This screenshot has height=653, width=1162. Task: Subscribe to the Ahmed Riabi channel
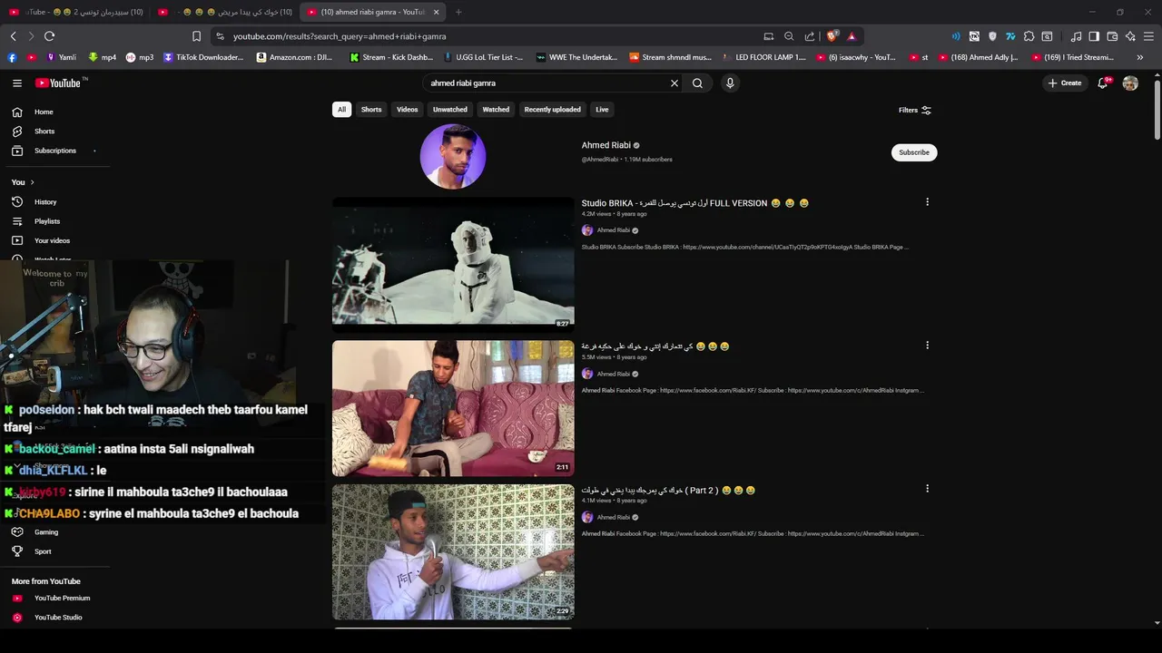tap(913, 152)
